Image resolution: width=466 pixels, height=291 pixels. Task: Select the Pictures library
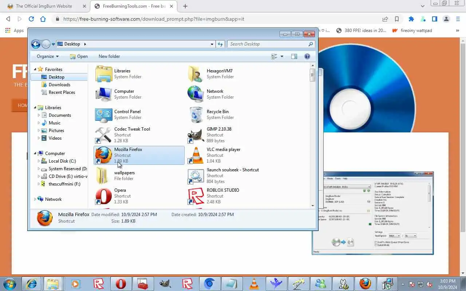tap(56, 131)
